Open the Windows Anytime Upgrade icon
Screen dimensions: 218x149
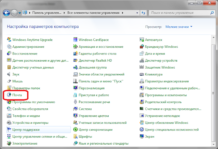coord(9,40)
